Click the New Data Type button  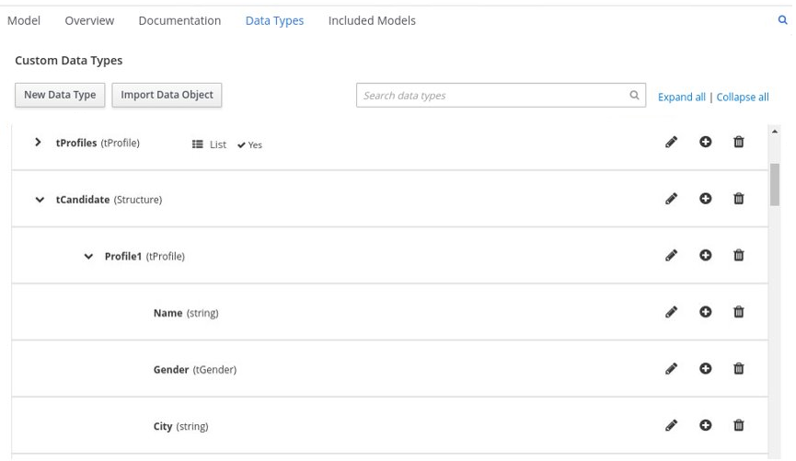pyautogui.click(x=60, y=95)
